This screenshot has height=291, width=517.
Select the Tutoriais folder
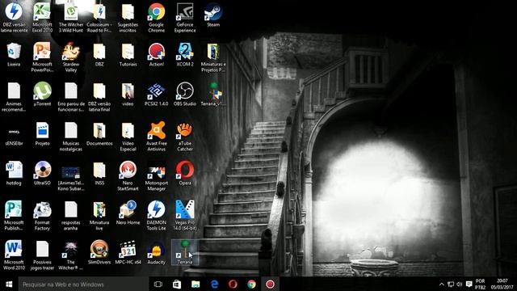[x=128, y=55]
